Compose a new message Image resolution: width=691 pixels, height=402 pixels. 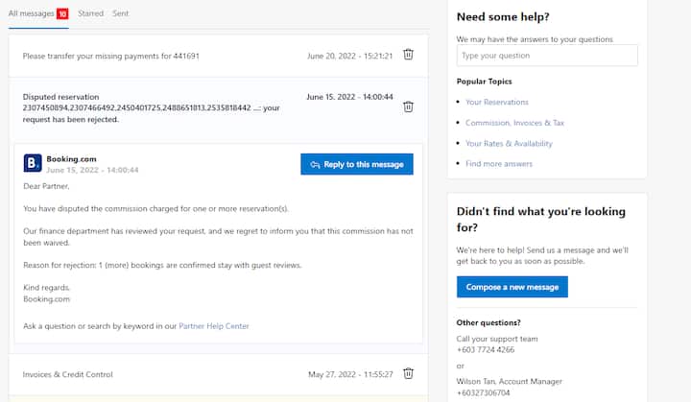(x=512, y=287)
